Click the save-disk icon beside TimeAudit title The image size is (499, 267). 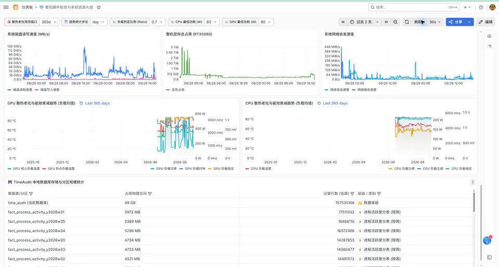10,182
